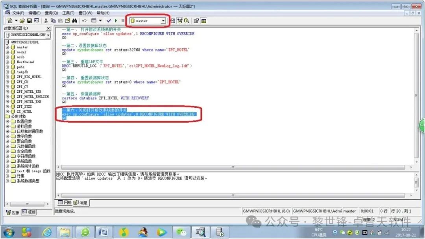Click the Parse Query checkmark icon
Screen dimensions: 425x239
tap(109, 21)
